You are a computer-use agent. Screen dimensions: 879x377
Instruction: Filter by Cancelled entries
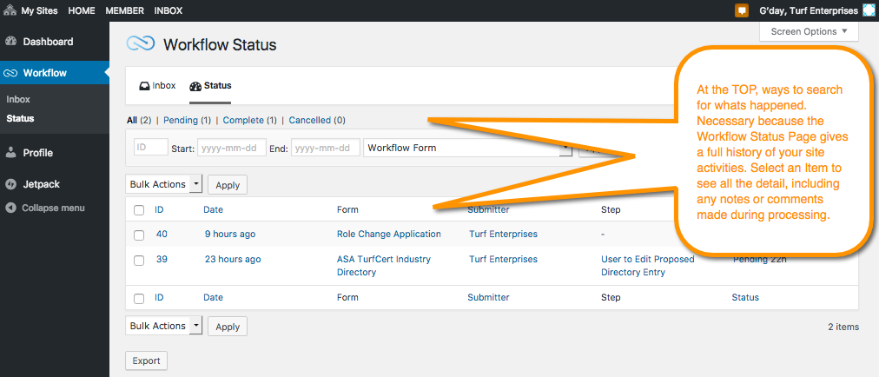point(309,120)
